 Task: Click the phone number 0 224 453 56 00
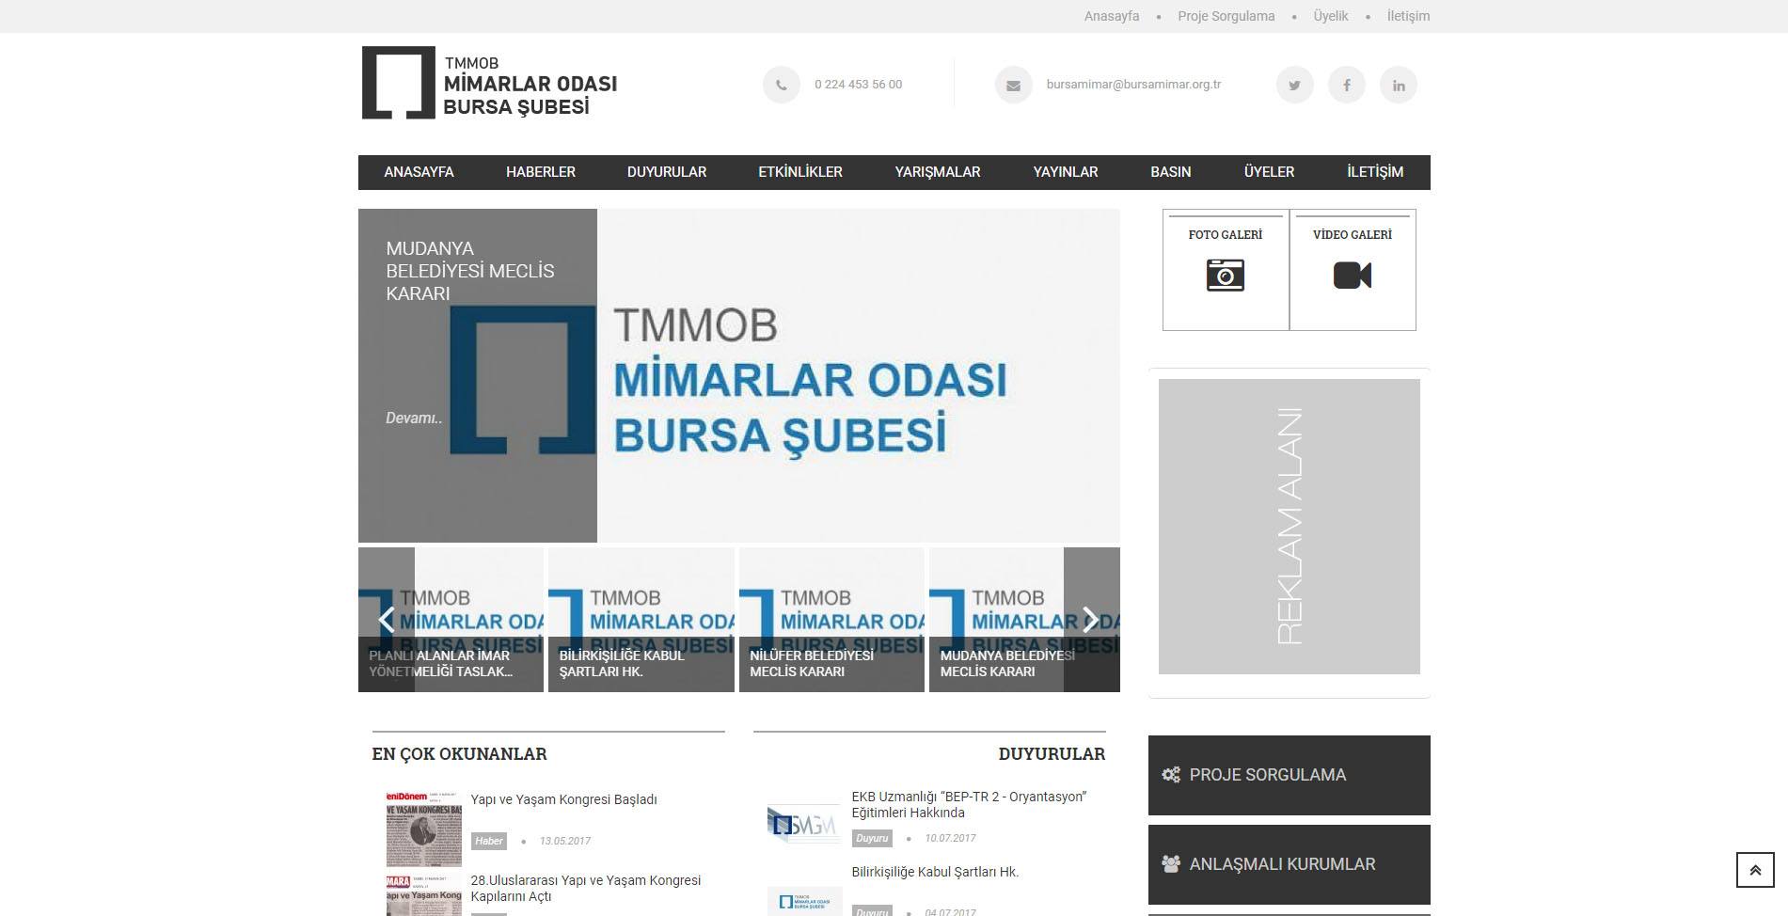(x=858, y=84)
